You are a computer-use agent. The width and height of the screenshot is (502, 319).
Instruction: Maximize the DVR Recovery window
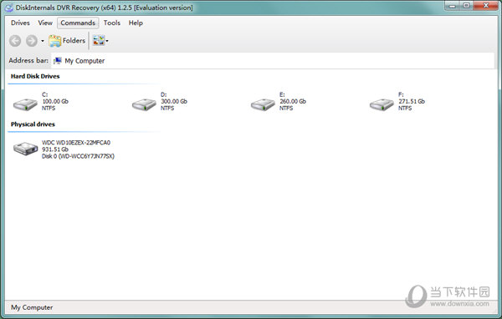[467, 6]
